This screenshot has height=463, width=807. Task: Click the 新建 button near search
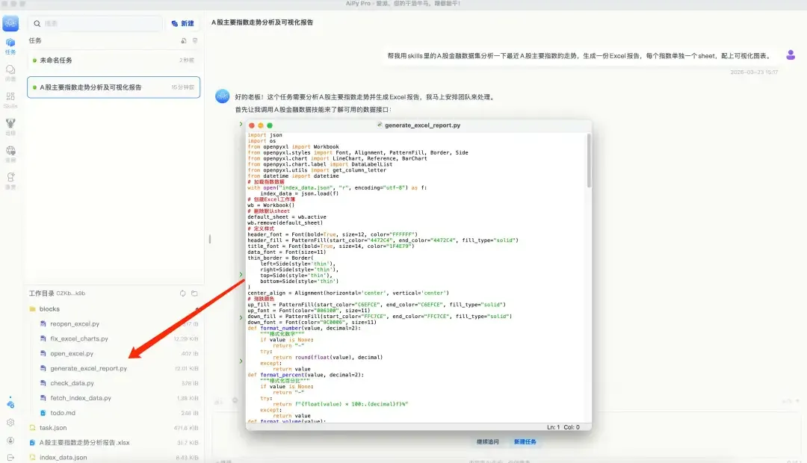click(183, 24)
